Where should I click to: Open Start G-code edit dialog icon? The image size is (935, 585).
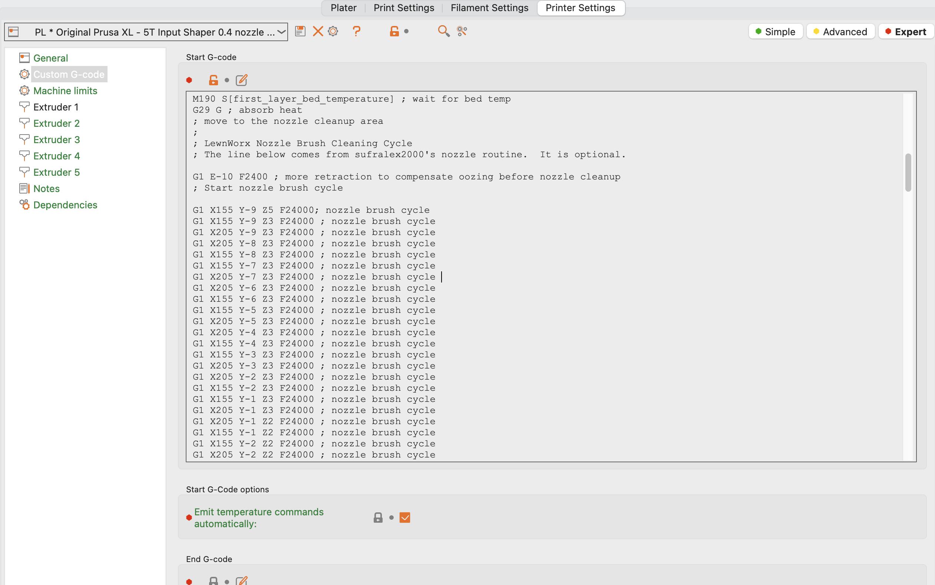click(241, 80)
